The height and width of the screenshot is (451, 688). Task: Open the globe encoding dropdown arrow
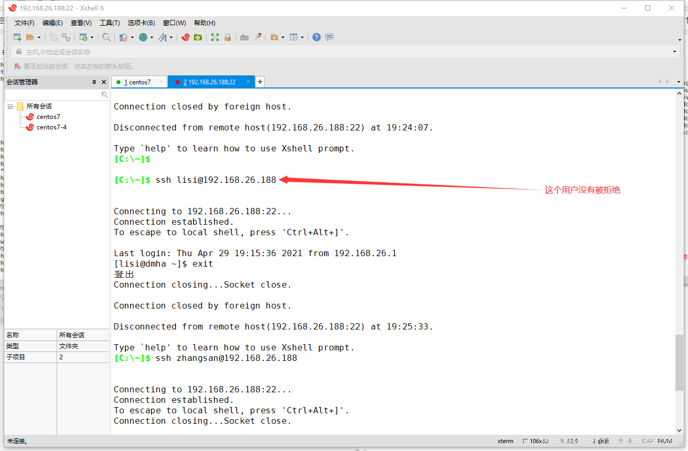(152, 37)
